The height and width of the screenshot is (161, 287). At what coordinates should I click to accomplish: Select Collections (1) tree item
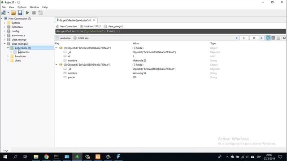23,48
